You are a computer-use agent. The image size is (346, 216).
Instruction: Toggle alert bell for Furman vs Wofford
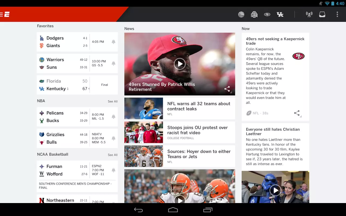(x=114, y=170)
